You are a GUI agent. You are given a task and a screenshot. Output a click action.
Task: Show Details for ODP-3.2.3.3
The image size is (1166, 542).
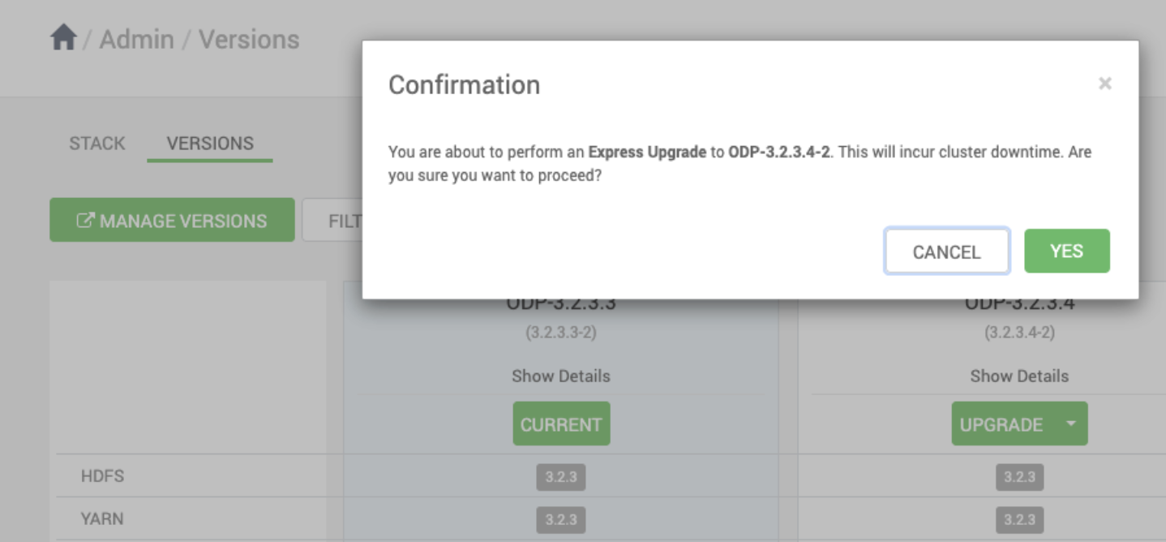click(x=560, y=376)
